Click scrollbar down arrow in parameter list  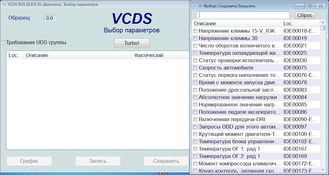tap(323, 170)
